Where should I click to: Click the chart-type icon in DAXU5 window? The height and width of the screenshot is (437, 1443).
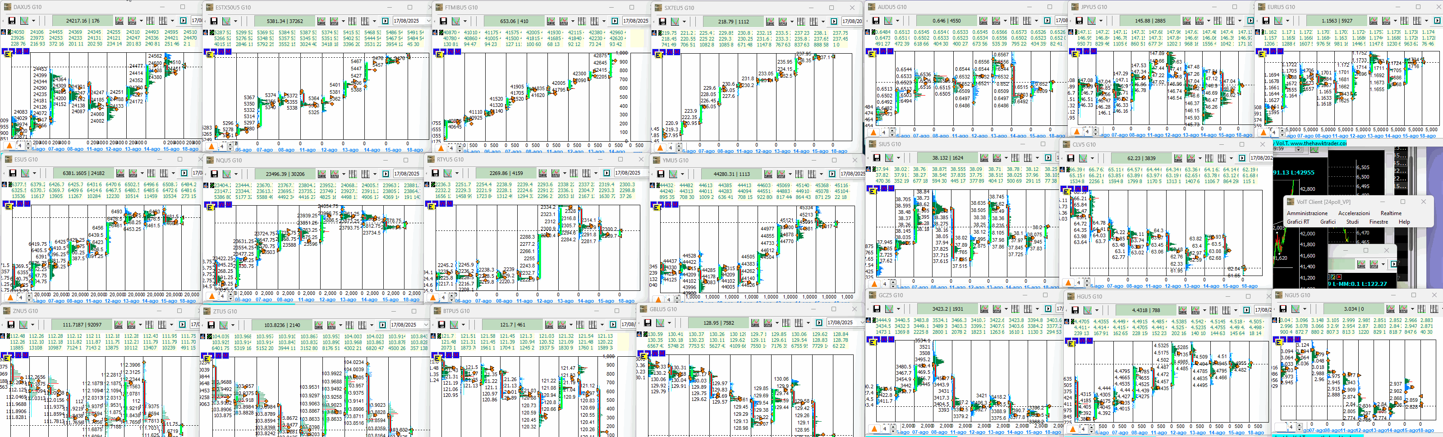(24, 21)
